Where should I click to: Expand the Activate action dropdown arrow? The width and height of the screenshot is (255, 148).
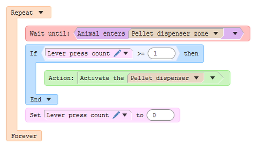click(213, 78)
